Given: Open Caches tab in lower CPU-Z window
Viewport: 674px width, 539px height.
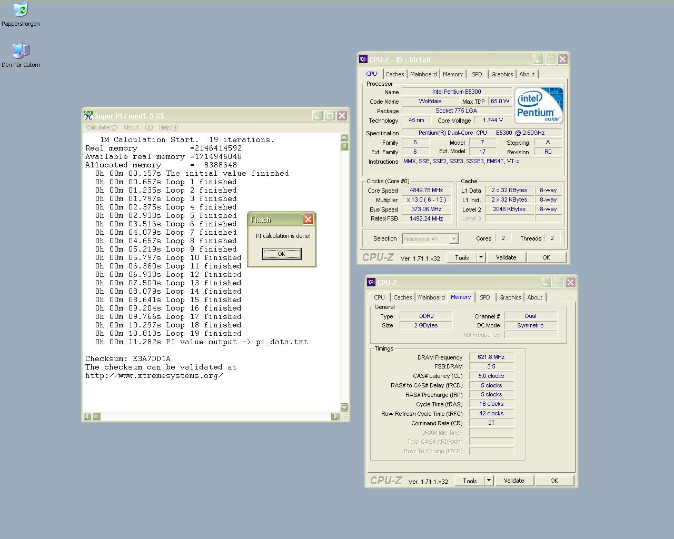Looking at the screenshot, I should (403, 297).
